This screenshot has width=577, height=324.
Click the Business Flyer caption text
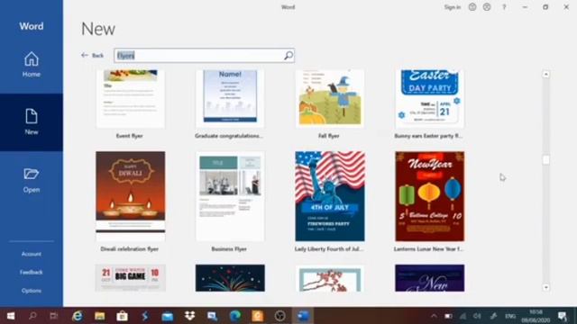(x=229, y=248)
